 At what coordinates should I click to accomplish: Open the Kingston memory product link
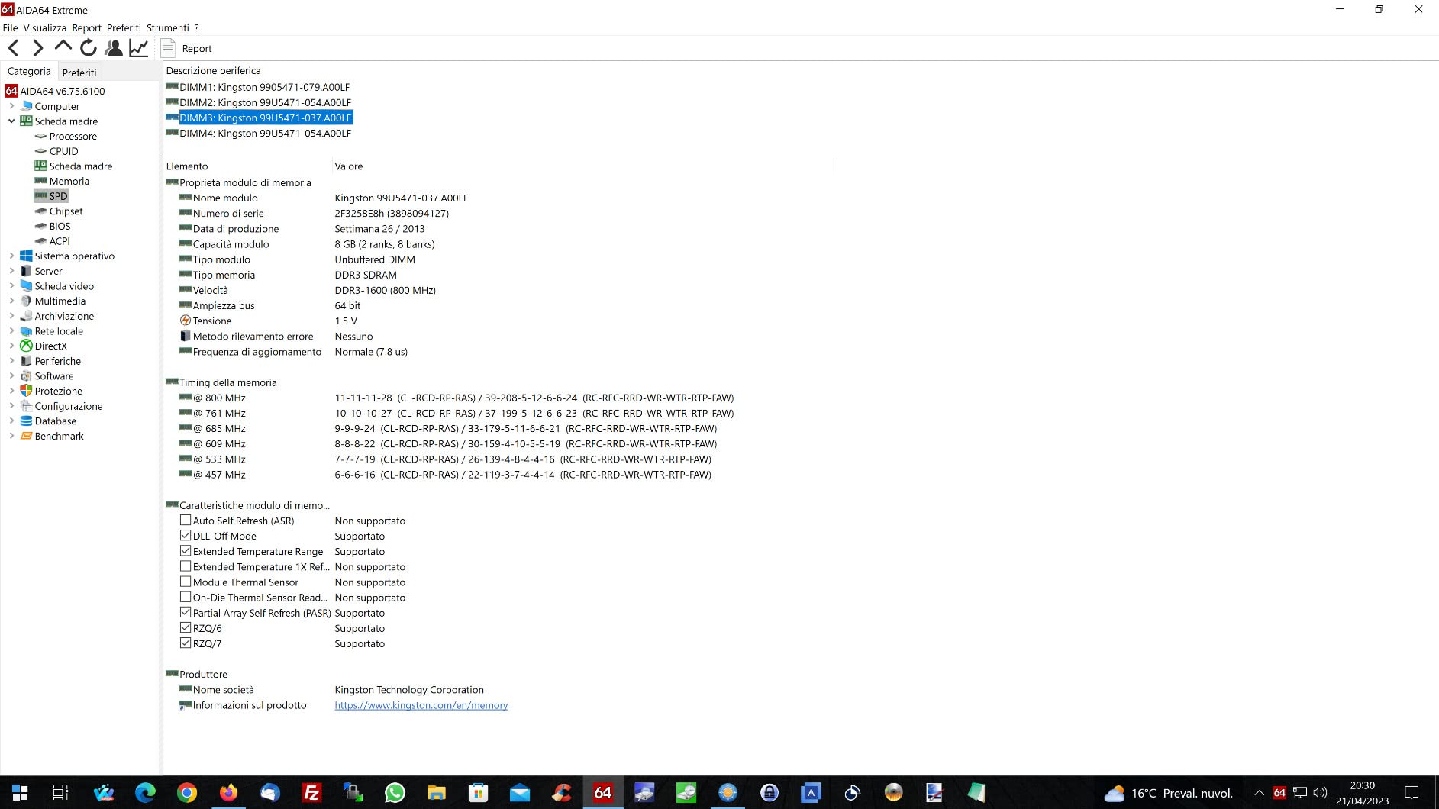pyautogui.click(x=421, y=705)
